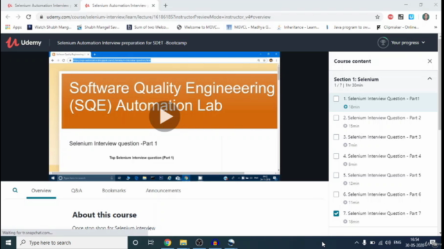Open the Chrome profile avatar
Image resolution: width=444 pixels, height=249 pixels.
point(425,17)
